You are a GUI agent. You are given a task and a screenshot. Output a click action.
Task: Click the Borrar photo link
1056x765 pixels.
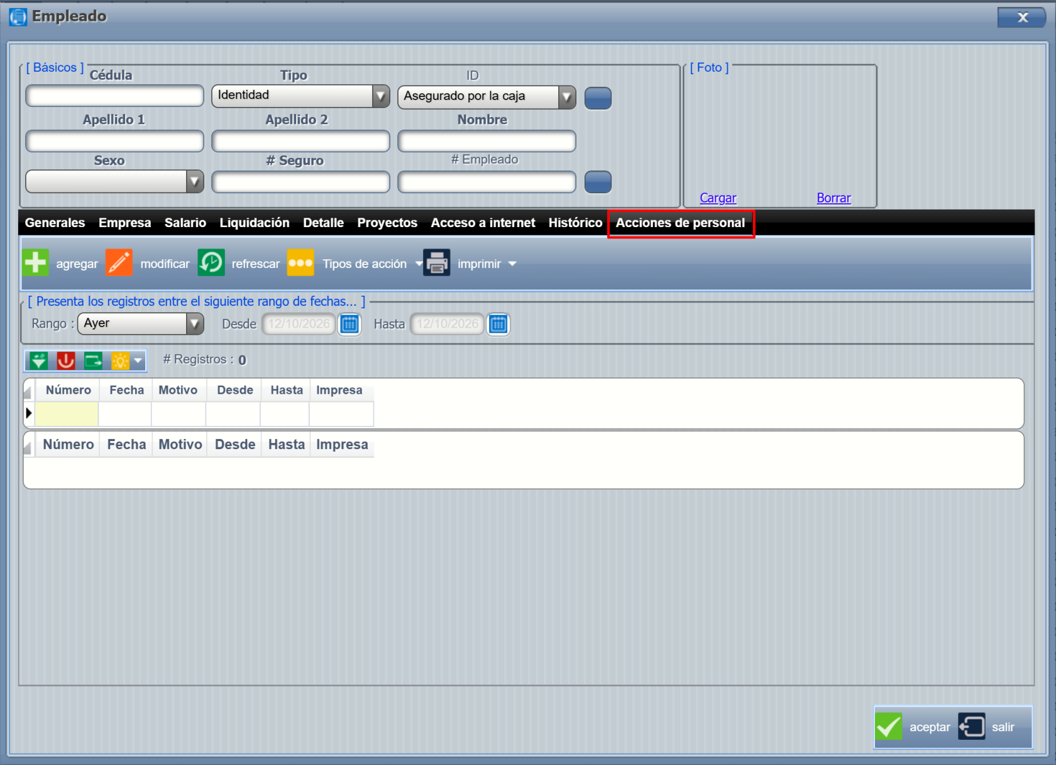pos(833,198)
